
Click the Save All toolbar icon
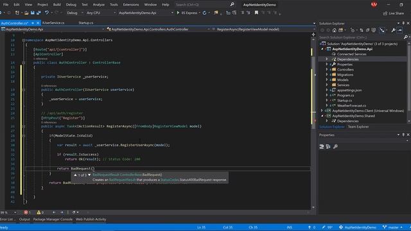click(x=39, y=13)
